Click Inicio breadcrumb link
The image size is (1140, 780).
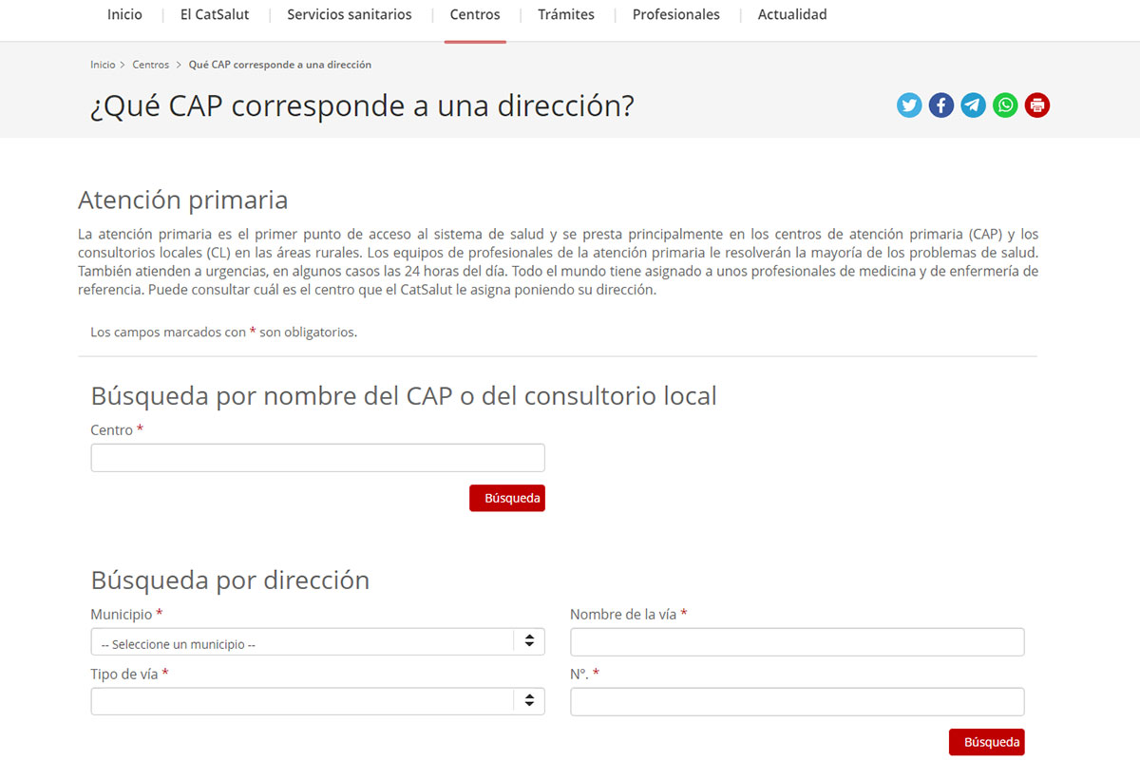tap(103, 65)
